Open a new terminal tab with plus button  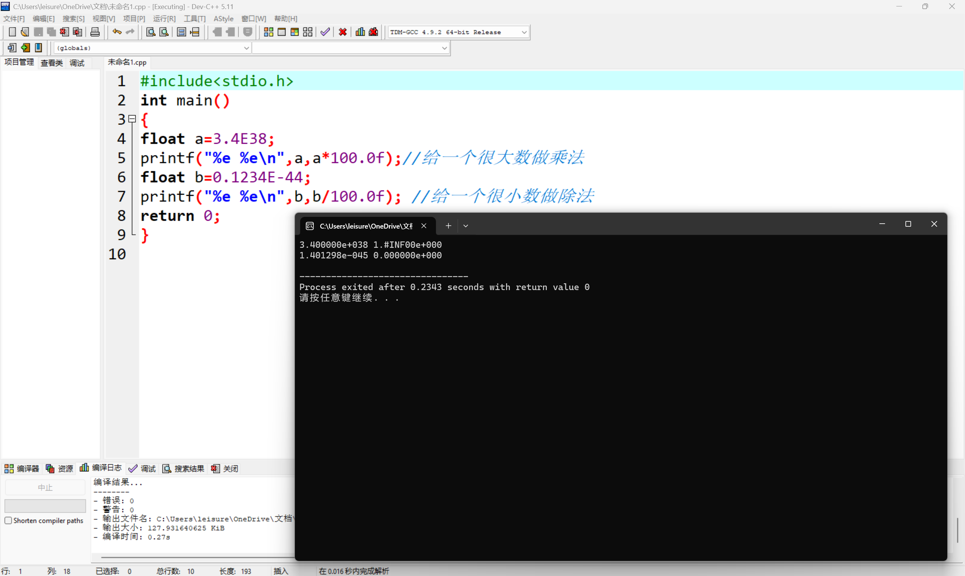pyautogui.click(x=448, y=226)
